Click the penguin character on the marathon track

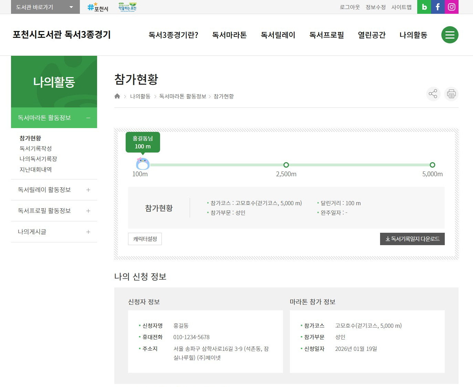pos(142,164)
